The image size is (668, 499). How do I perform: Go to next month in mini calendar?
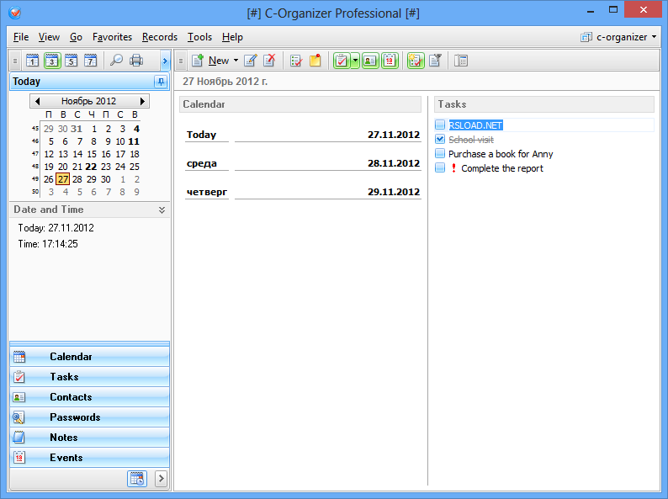point(142,101)
